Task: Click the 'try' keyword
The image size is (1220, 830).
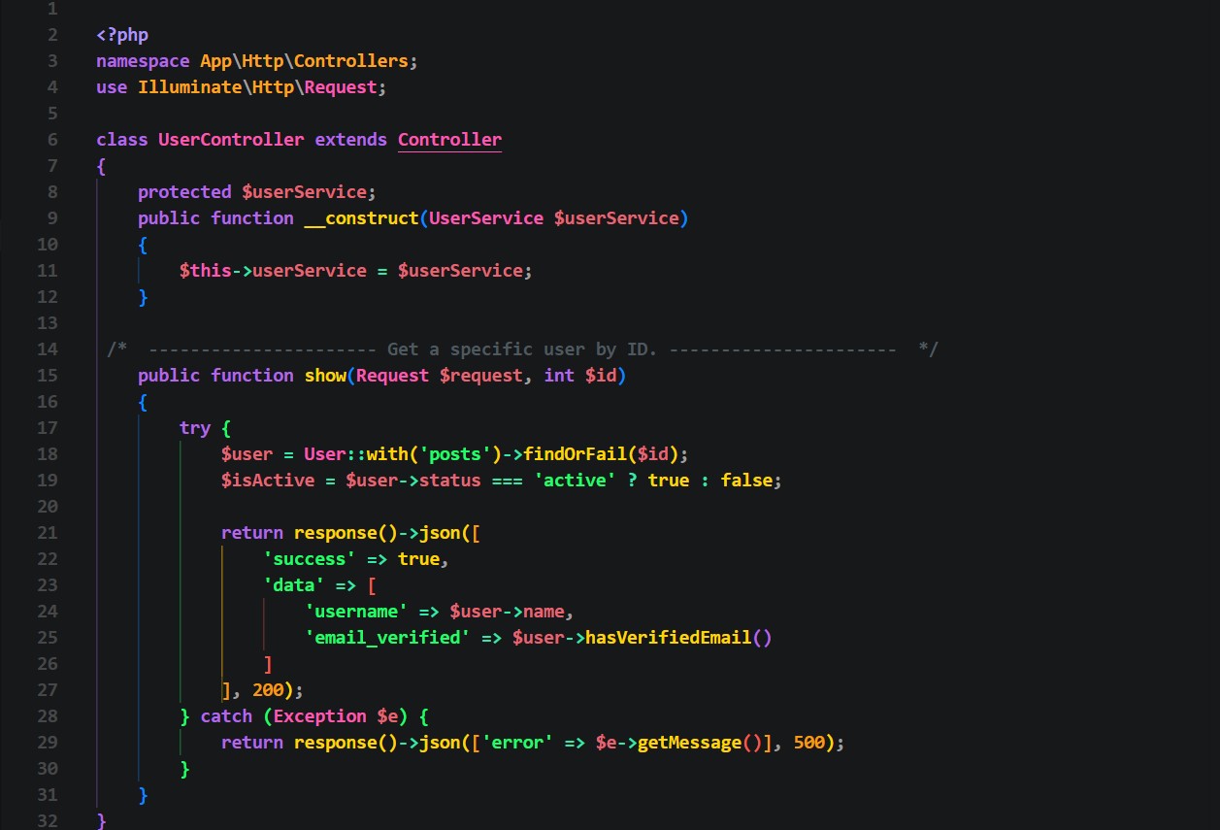Action: [x=195, y=427]
